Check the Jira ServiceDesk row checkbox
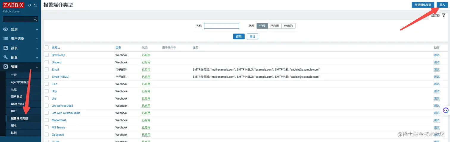 pyautogui.click(x=46, y=106)
